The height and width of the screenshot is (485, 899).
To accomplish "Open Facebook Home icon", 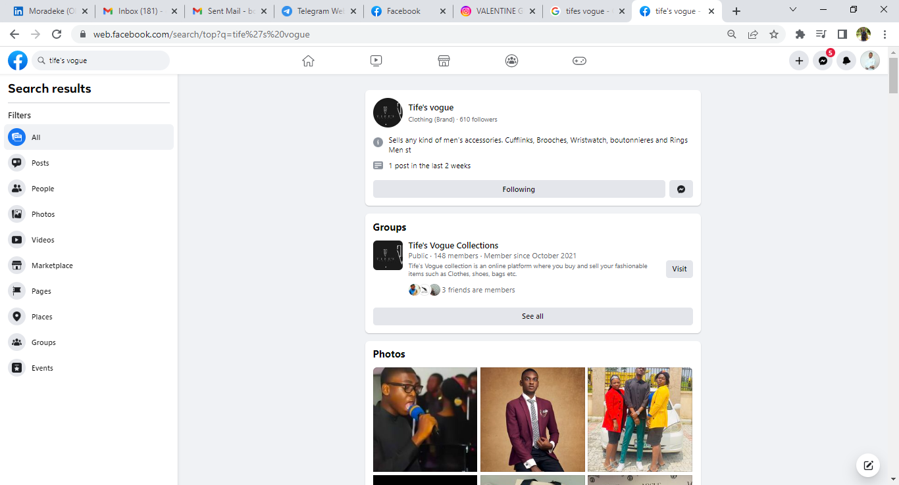I will [x=308, y=60].
